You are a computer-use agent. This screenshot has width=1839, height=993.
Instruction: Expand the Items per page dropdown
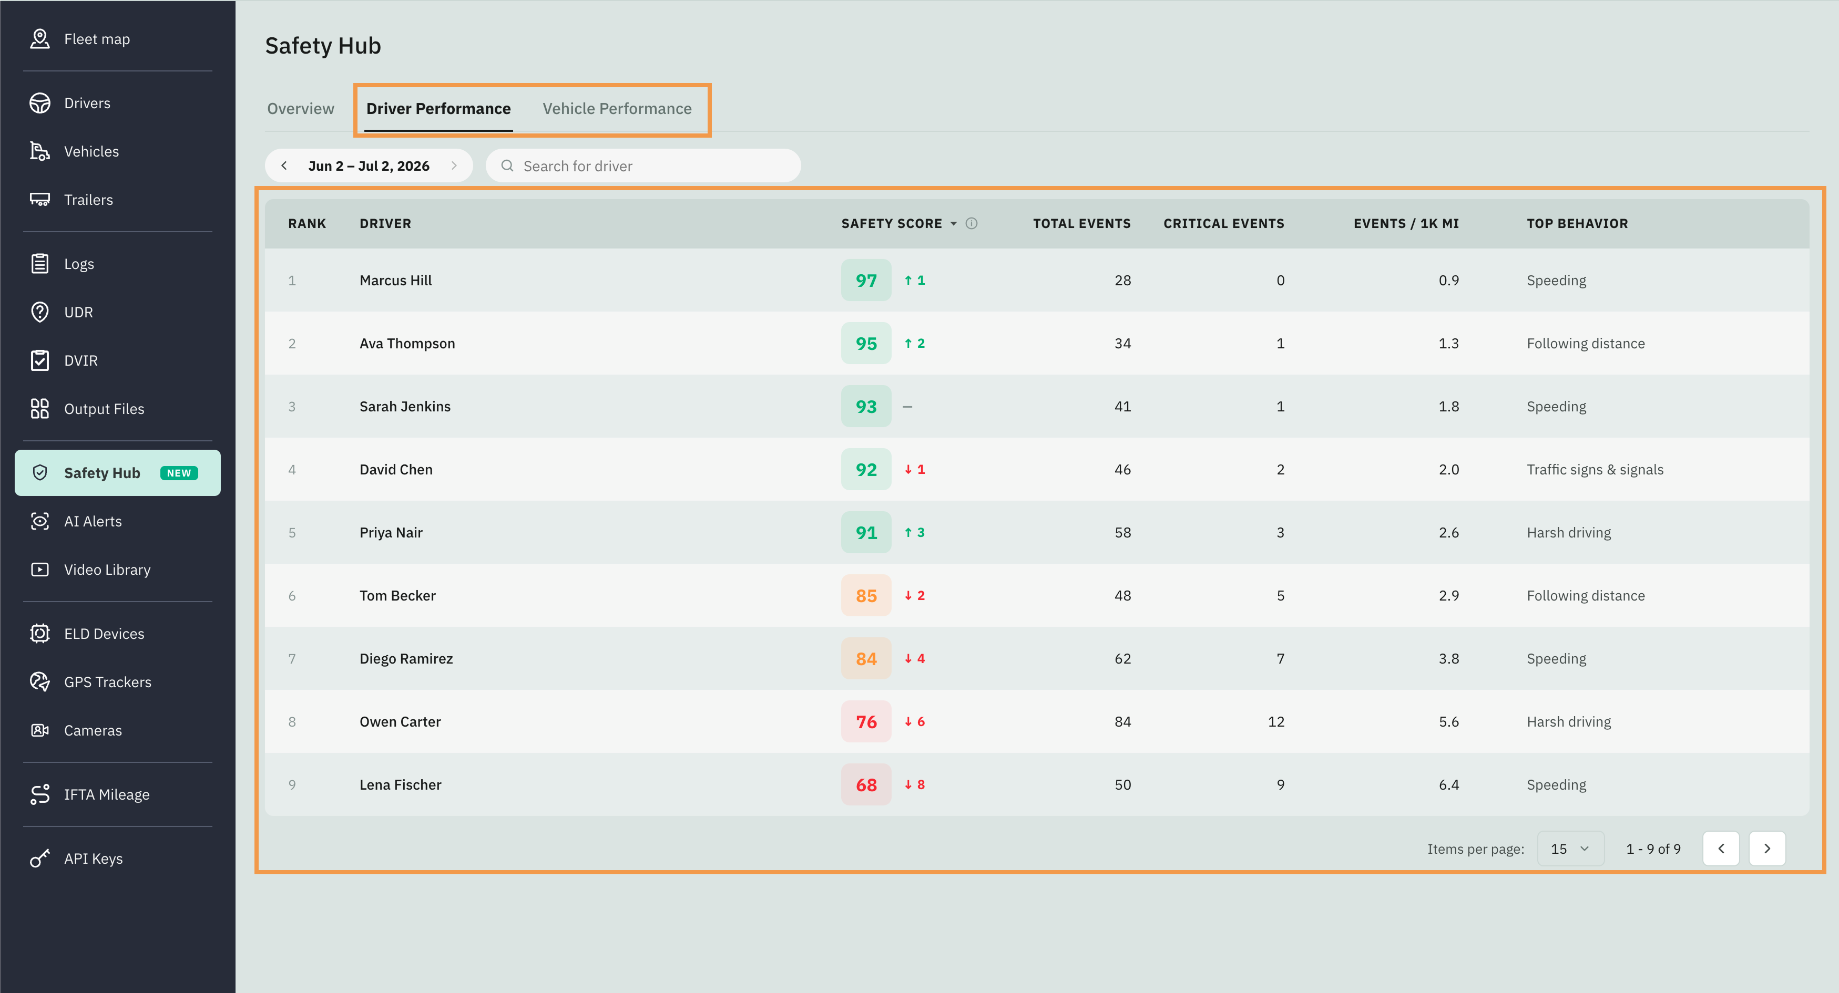coord(1570,849)
